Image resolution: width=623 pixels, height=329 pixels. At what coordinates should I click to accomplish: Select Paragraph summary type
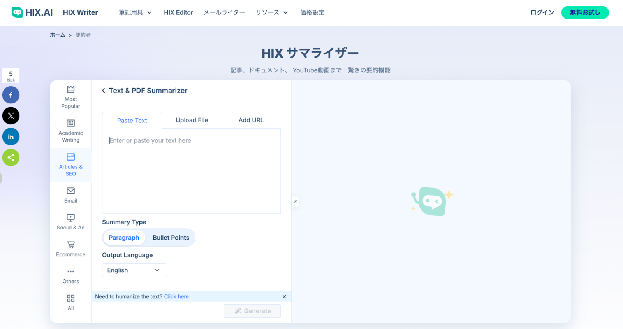point(124,238)
